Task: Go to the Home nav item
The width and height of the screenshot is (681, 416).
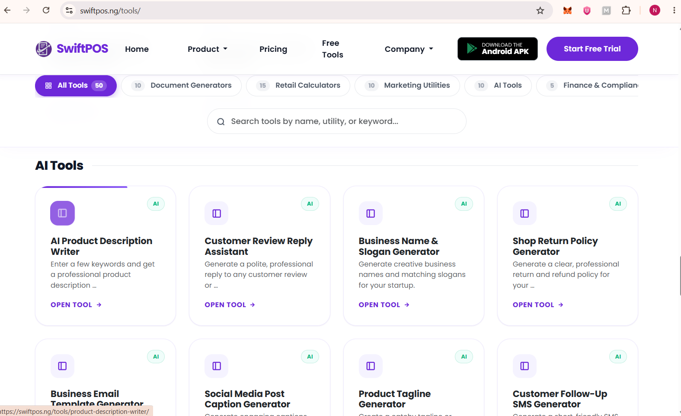Action: (x=137, y=49)
